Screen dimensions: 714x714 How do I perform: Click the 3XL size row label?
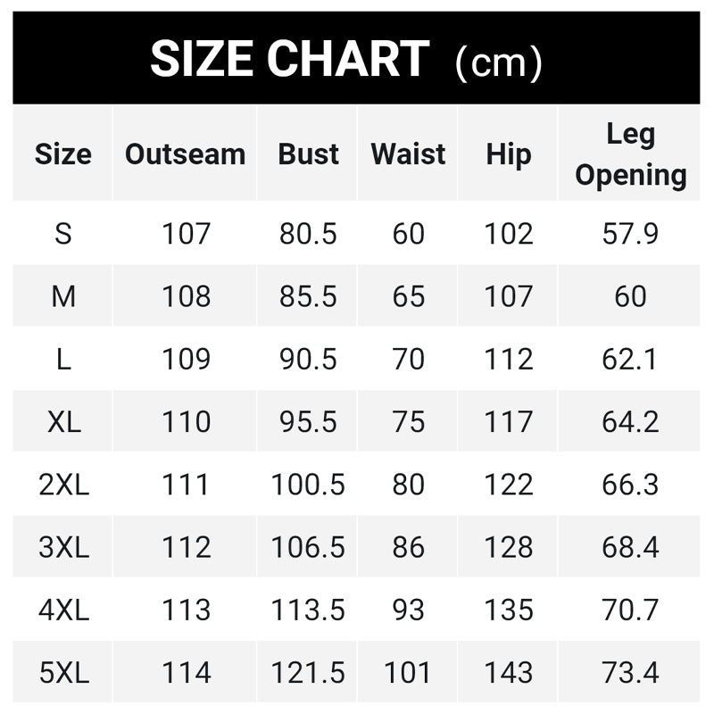[x=63, y=547]
